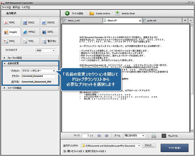
Task: Click the AVS Document Converter title icon
Action: click(3, 3)
